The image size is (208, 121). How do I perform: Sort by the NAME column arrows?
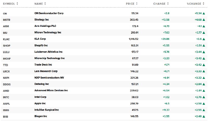pos(45,4)
